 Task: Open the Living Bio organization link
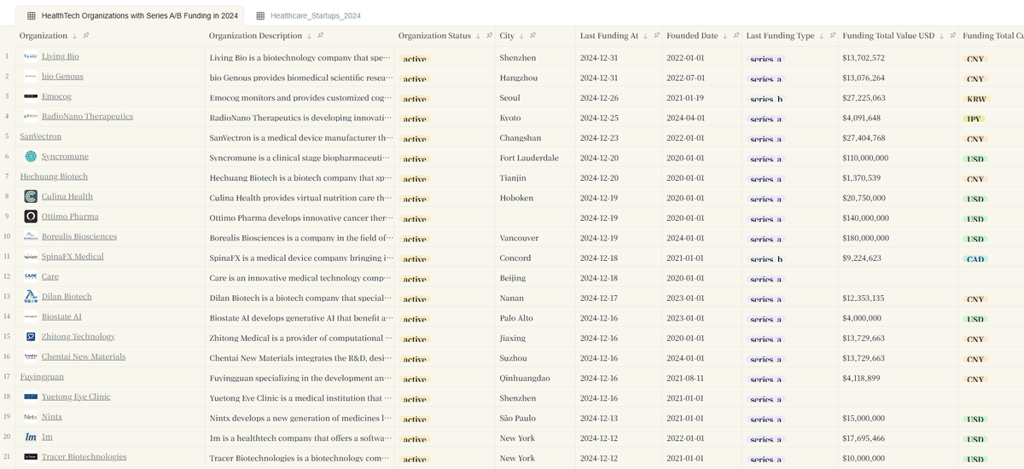(61, 56)
